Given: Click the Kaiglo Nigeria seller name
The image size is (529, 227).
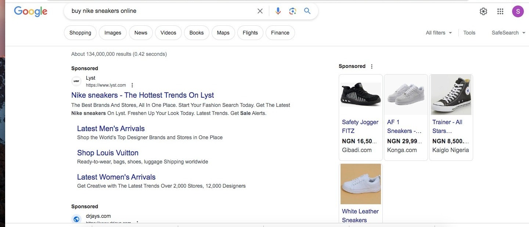Looking at the screenshot, I should [x=451, y=150].
